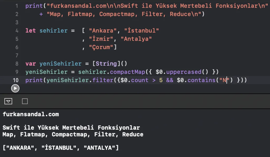Select line number 1 in the gutter
The image size is (270, 157).
[x=17, y=6]
